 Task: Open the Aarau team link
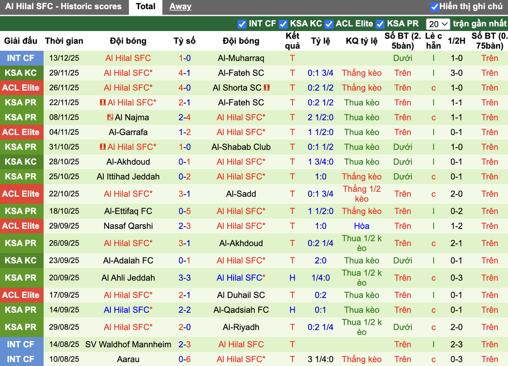128,359
